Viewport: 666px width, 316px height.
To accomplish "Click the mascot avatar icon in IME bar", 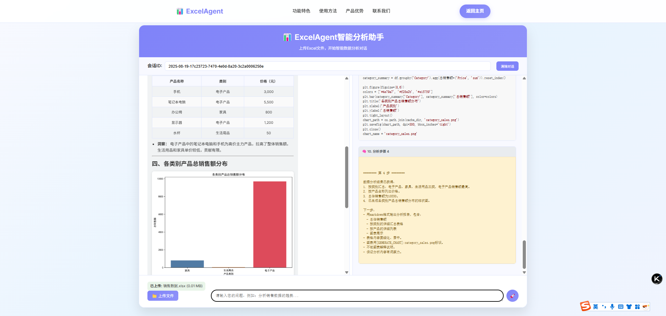I will point(645,307).
